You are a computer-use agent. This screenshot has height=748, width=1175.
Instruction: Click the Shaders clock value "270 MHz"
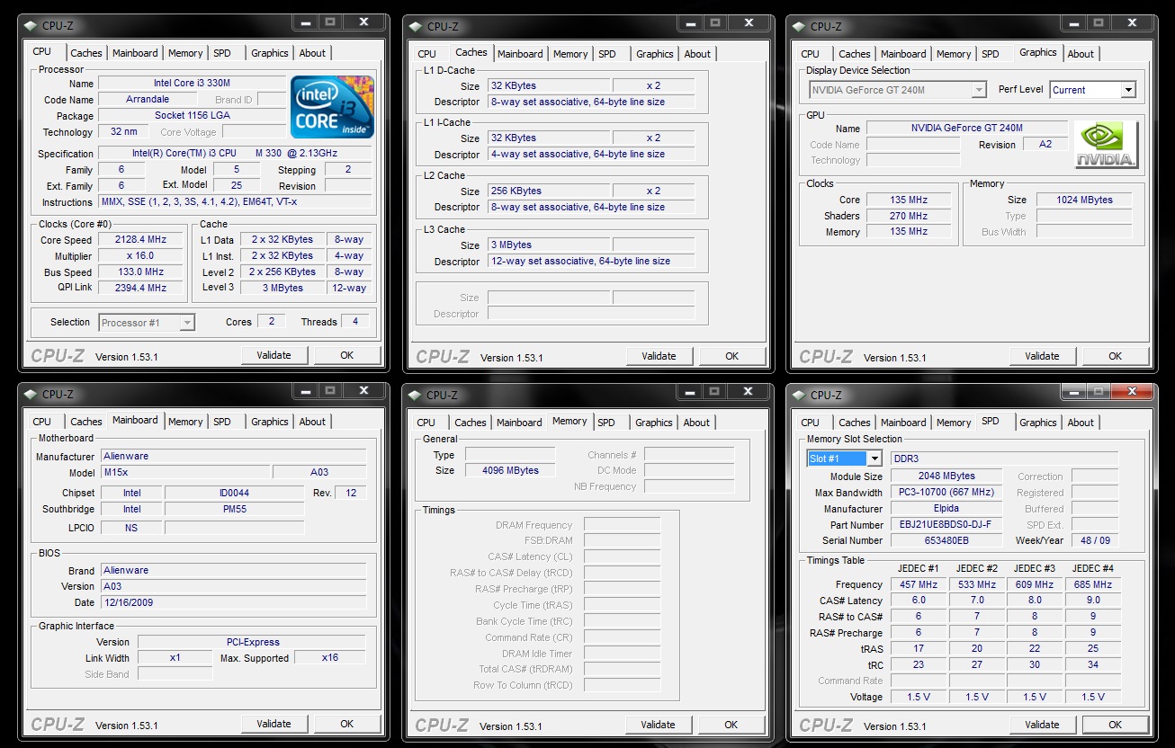908,216
